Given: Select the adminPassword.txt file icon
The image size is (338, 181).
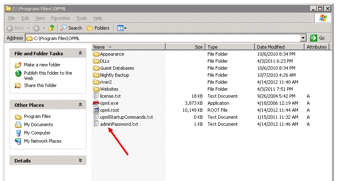Looking at the screenshot, I should (96, 124).
